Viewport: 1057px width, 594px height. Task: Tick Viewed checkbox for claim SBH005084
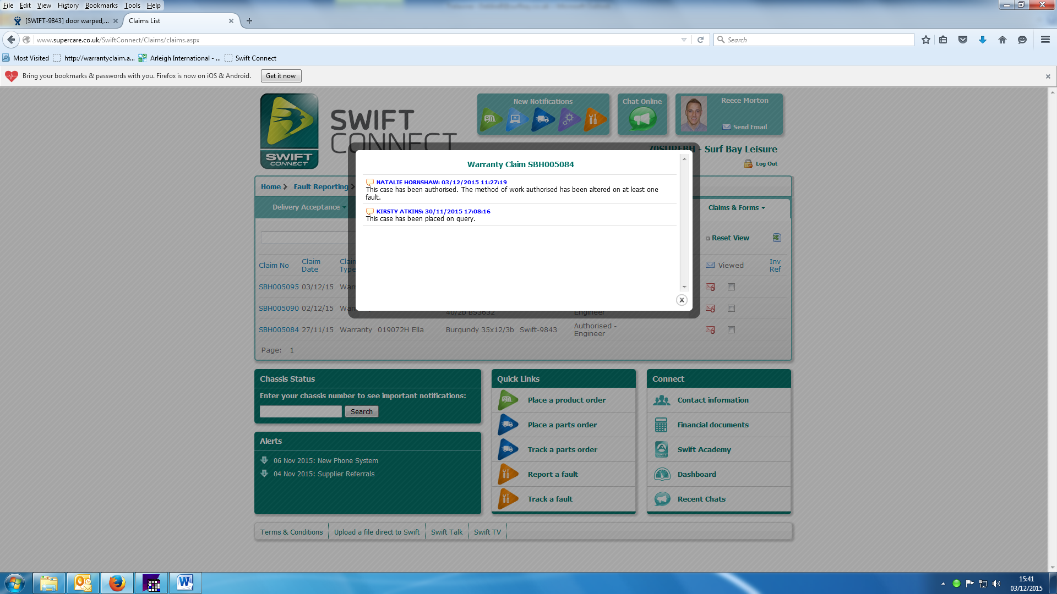pos(731,330)
